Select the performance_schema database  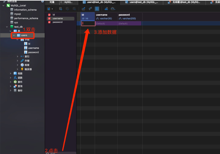click(x=26, y=18)
